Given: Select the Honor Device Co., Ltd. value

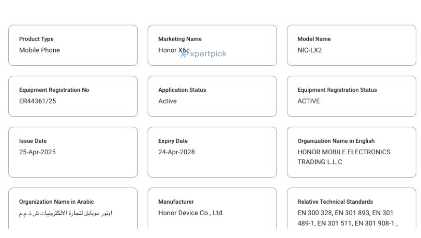Looking at the screenshot, I should coord(191,213).
